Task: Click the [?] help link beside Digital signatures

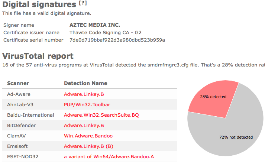Action: pyautogui.click(x=83, y=3)
